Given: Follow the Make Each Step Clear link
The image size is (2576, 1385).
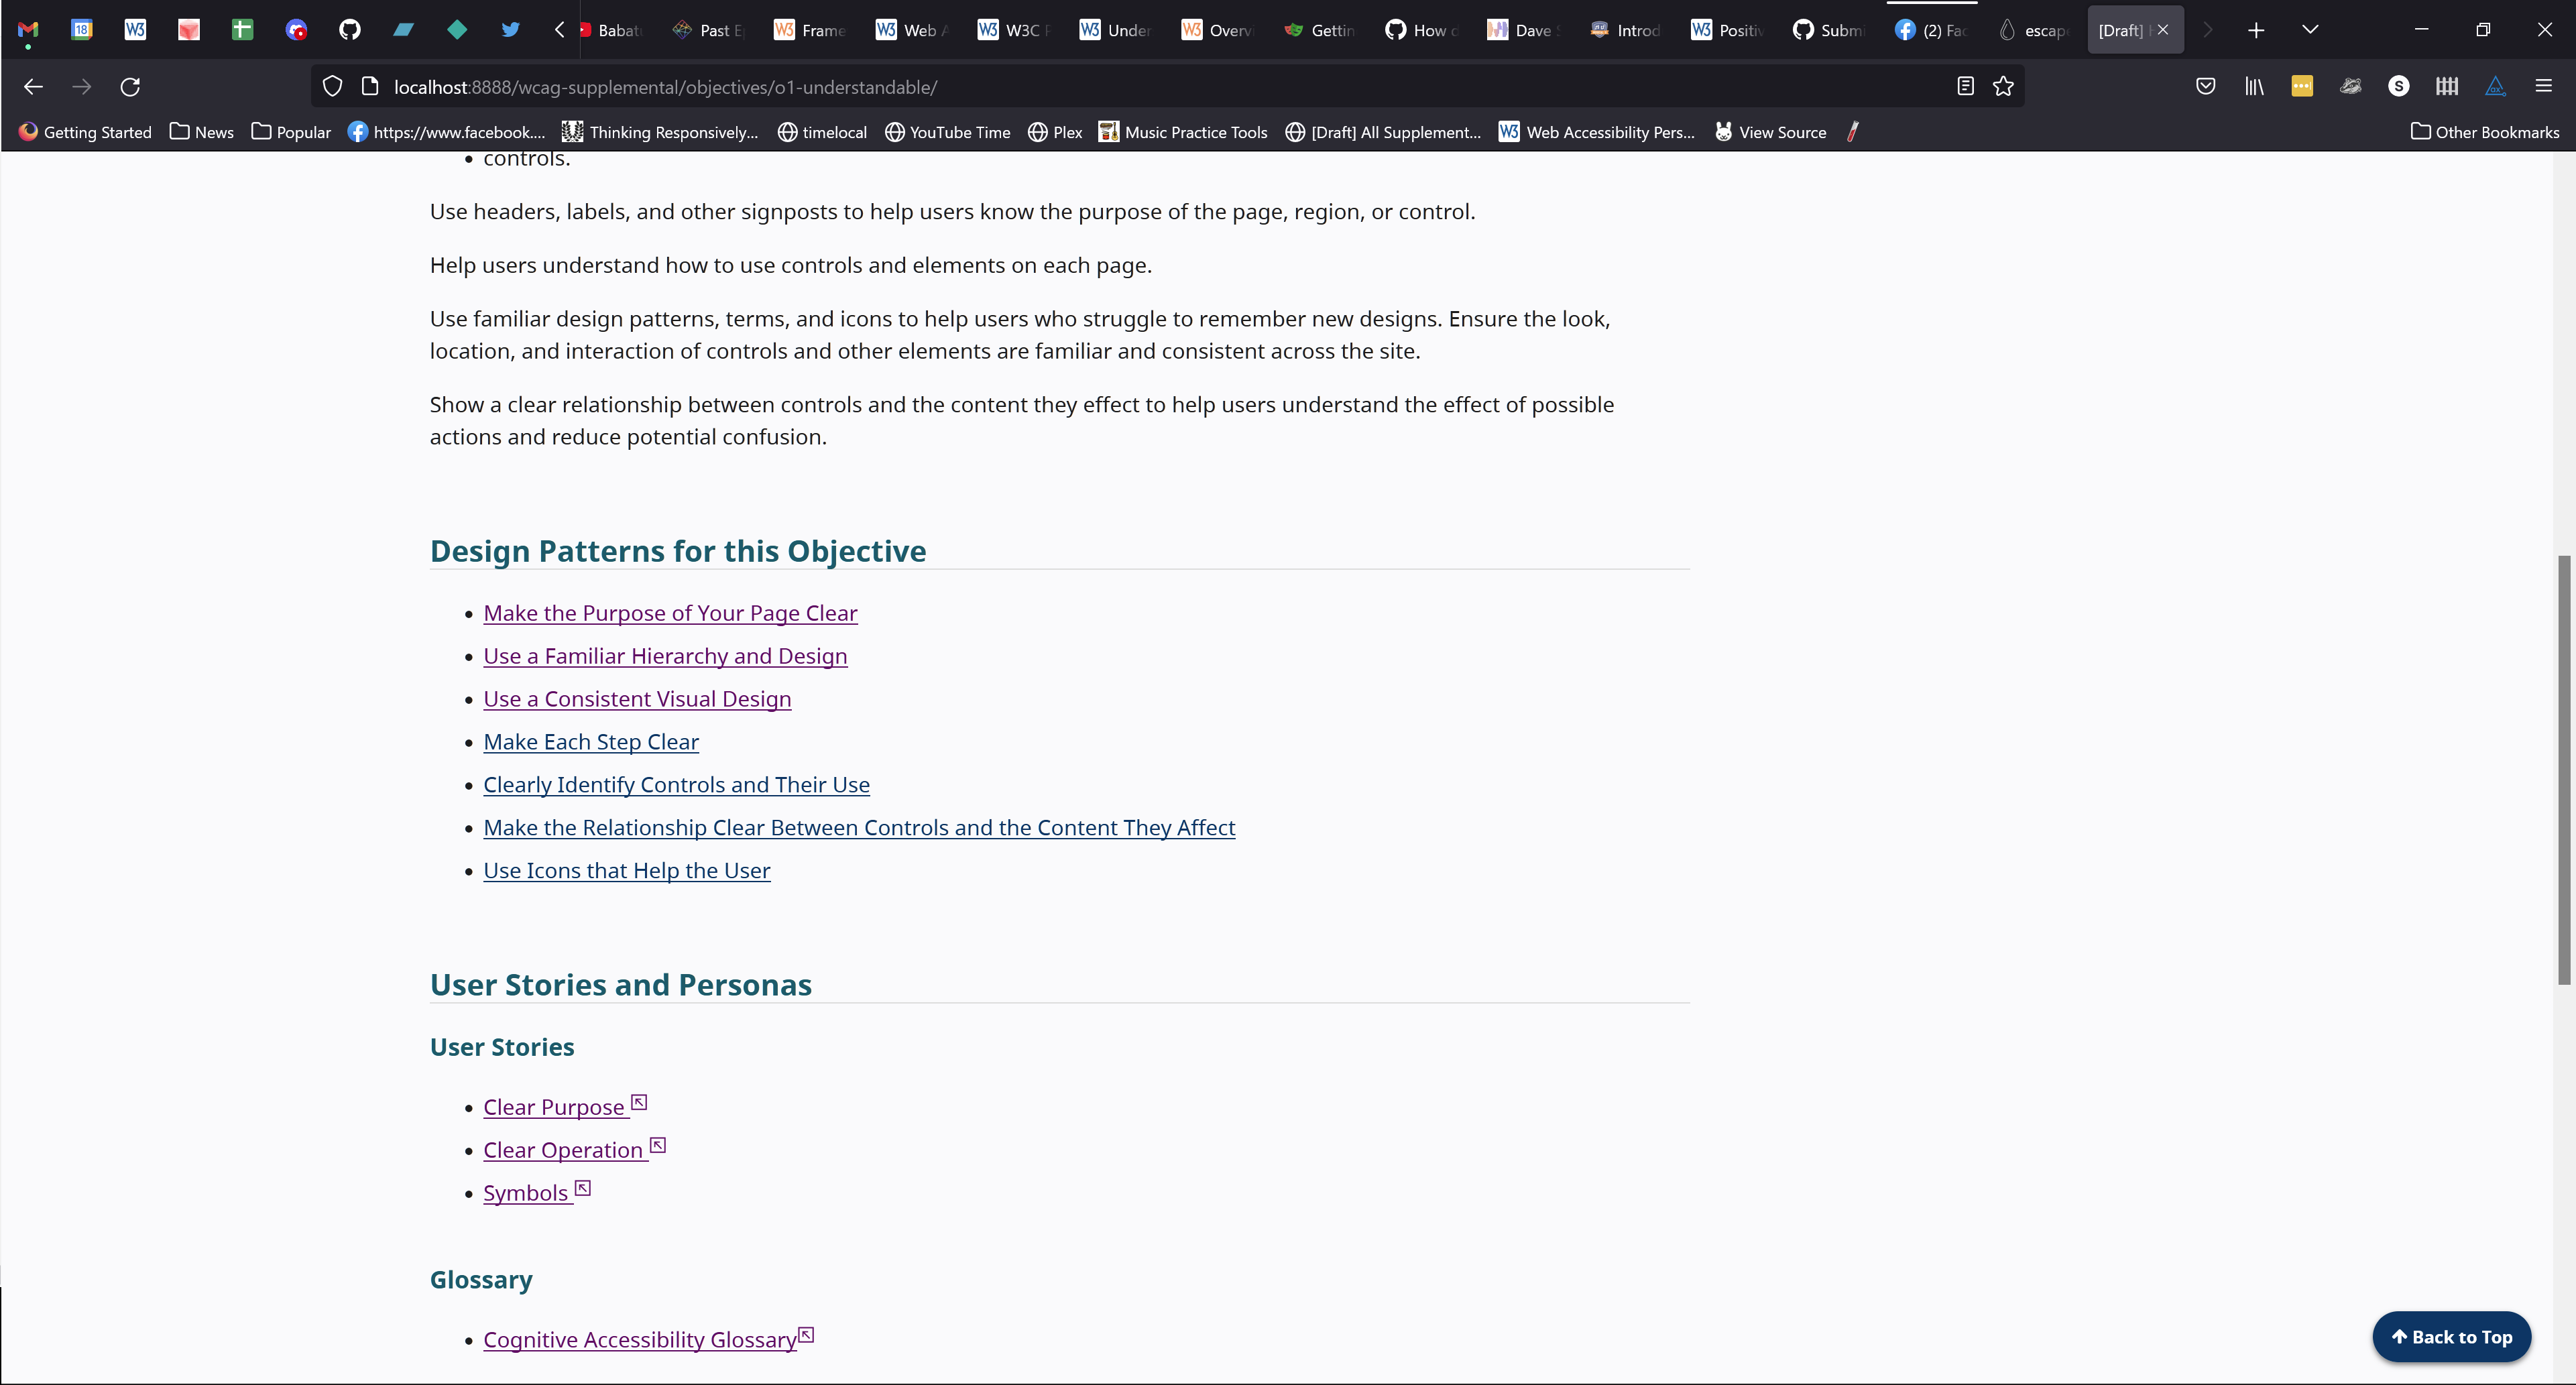Looking at the screenshot, I should pyautogui.click(x=590, y=742).
